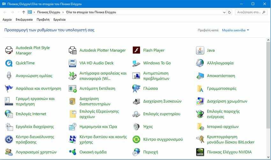Click the Γραμμή εργασιών και περιήγηση icon

tap(9, 101)
